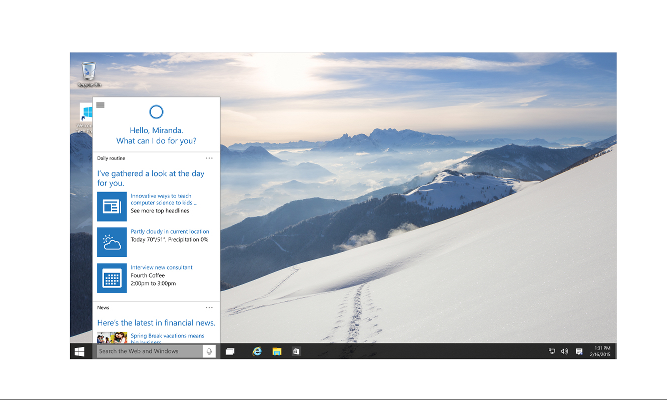The width and height of the screenshot is (667, 400).
Task: Click the Windows Start button
Action: point(80,351)
